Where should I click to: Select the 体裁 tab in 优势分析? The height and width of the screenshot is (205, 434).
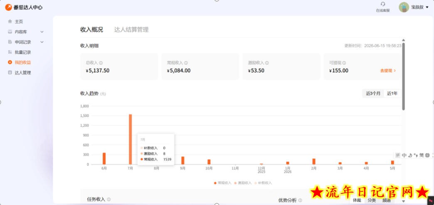point(357,200)
